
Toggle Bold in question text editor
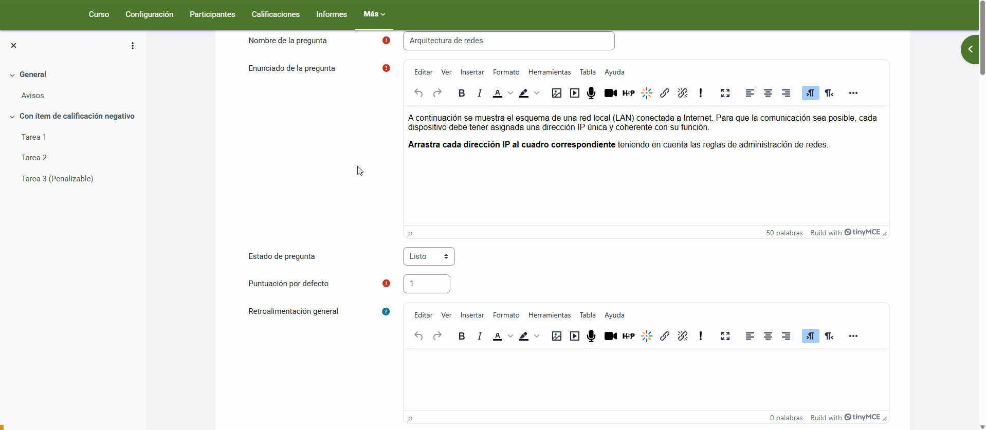click(x=462, y=93)
